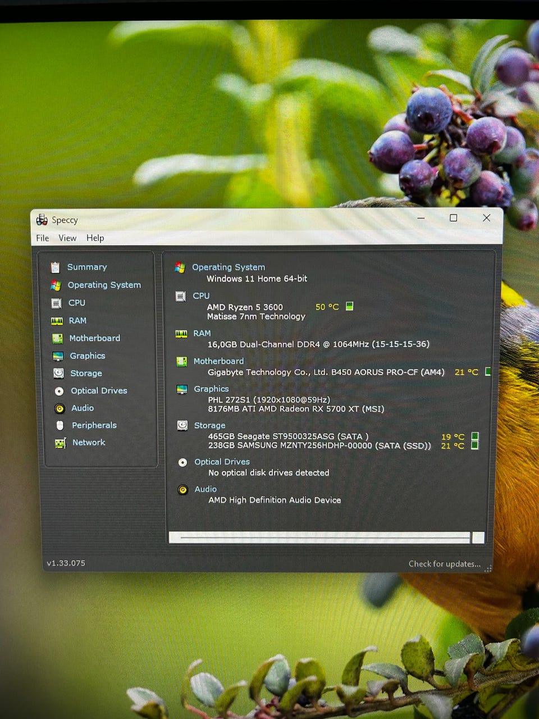Select Optical Drives in the sidebar
The image size is (539, 719).
tap(99, 391)
